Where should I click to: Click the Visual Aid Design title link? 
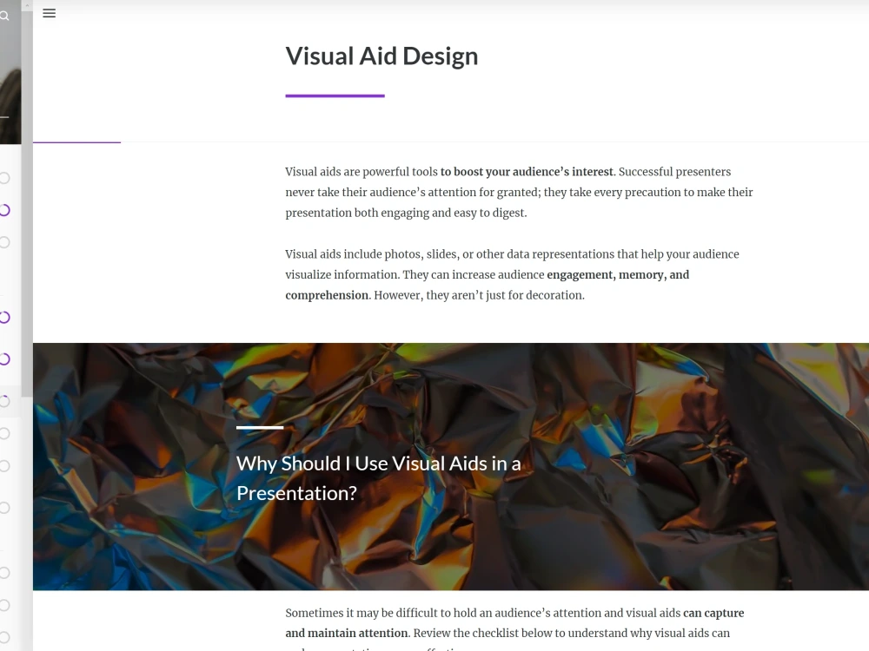[x=381, y=56]
